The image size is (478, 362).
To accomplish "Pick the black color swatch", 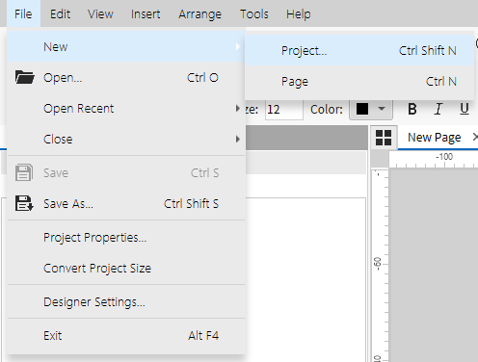I will coord(362,109).
